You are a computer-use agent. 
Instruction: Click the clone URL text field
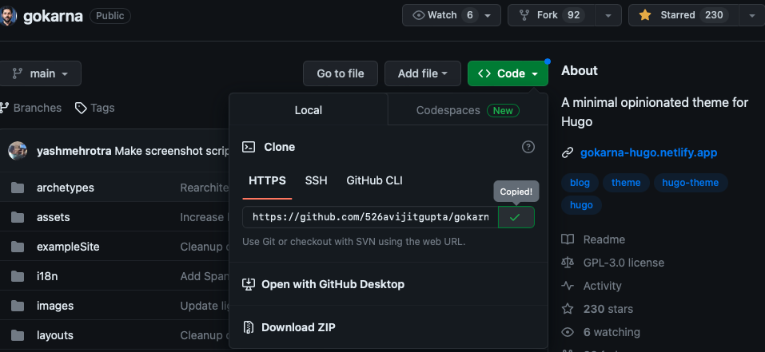(370, 217)
